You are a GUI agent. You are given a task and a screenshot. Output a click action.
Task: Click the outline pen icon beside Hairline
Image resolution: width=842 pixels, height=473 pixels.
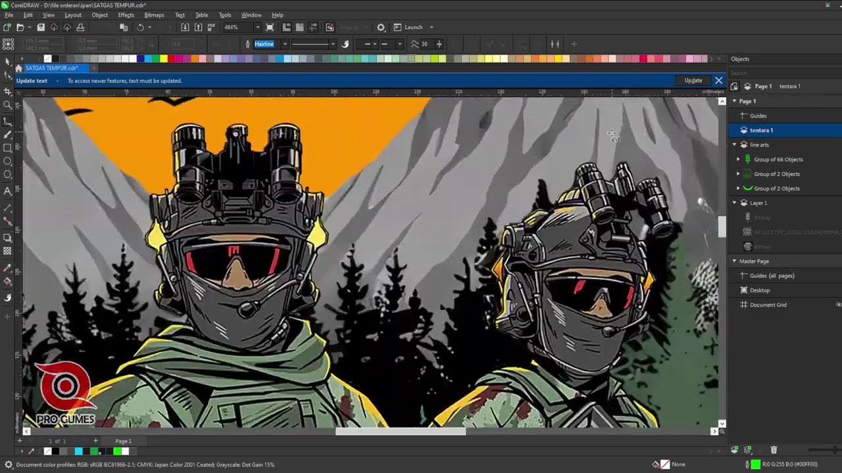tap(247, 44)
